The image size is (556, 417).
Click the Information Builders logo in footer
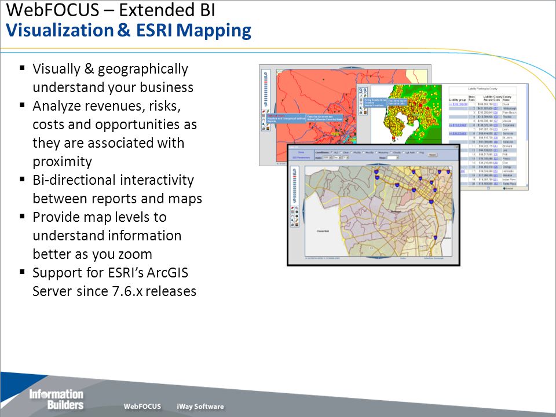56,399
